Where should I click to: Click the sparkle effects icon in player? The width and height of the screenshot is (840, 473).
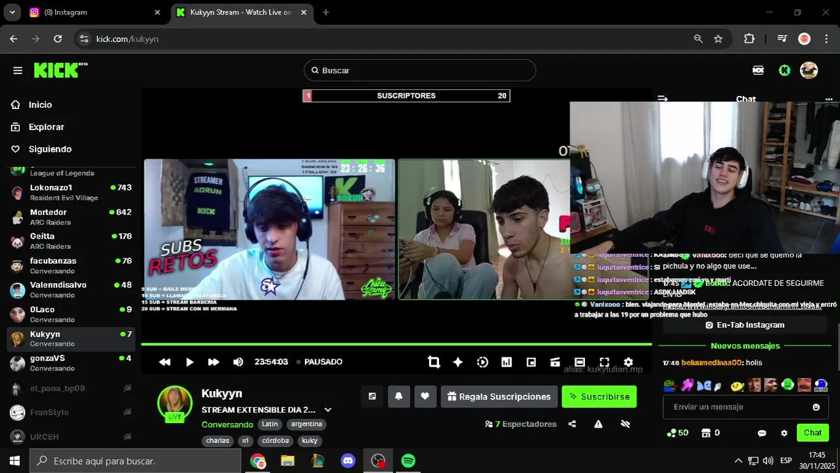458,362
